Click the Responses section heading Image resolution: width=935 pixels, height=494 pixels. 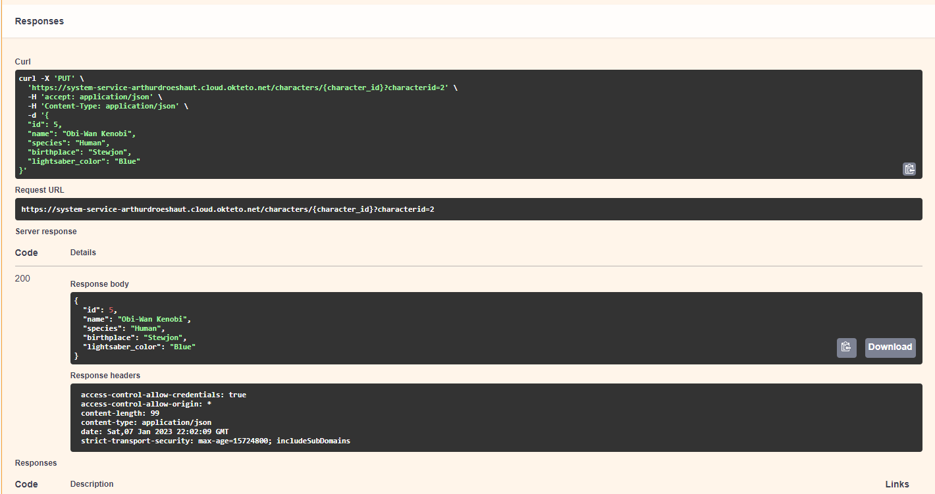pyautogui.click(x=39, y=21)
